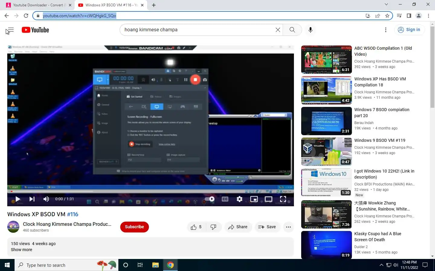Share this video
The width and height of the screenshot is (435, 271).
tap(238, 227)
